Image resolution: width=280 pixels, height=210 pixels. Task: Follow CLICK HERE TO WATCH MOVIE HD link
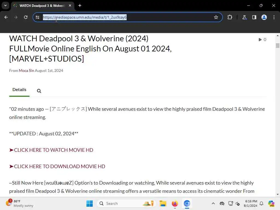tap(51, 150)
